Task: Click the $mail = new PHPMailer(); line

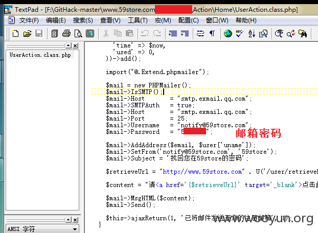Action: pos(148,85)
